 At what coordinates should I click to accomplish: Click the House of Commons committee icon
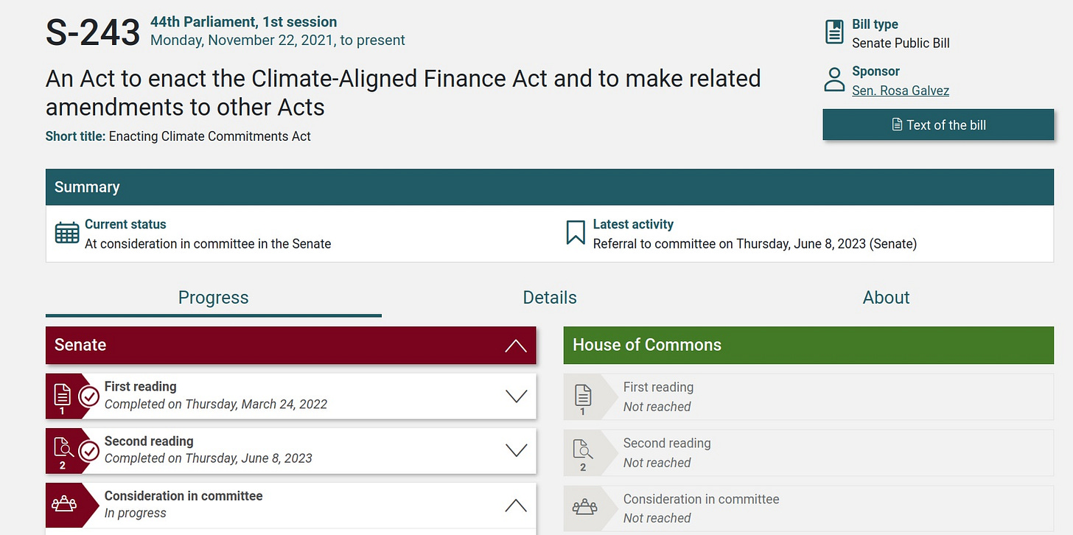tap(584, 508)
